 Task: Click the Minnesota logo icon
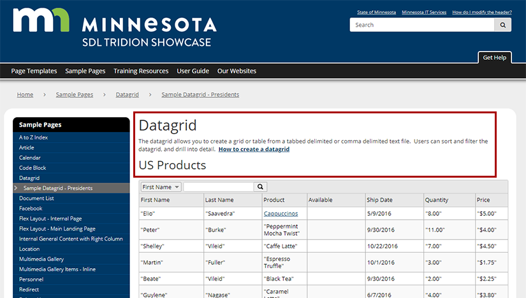(x=41, y=22)
